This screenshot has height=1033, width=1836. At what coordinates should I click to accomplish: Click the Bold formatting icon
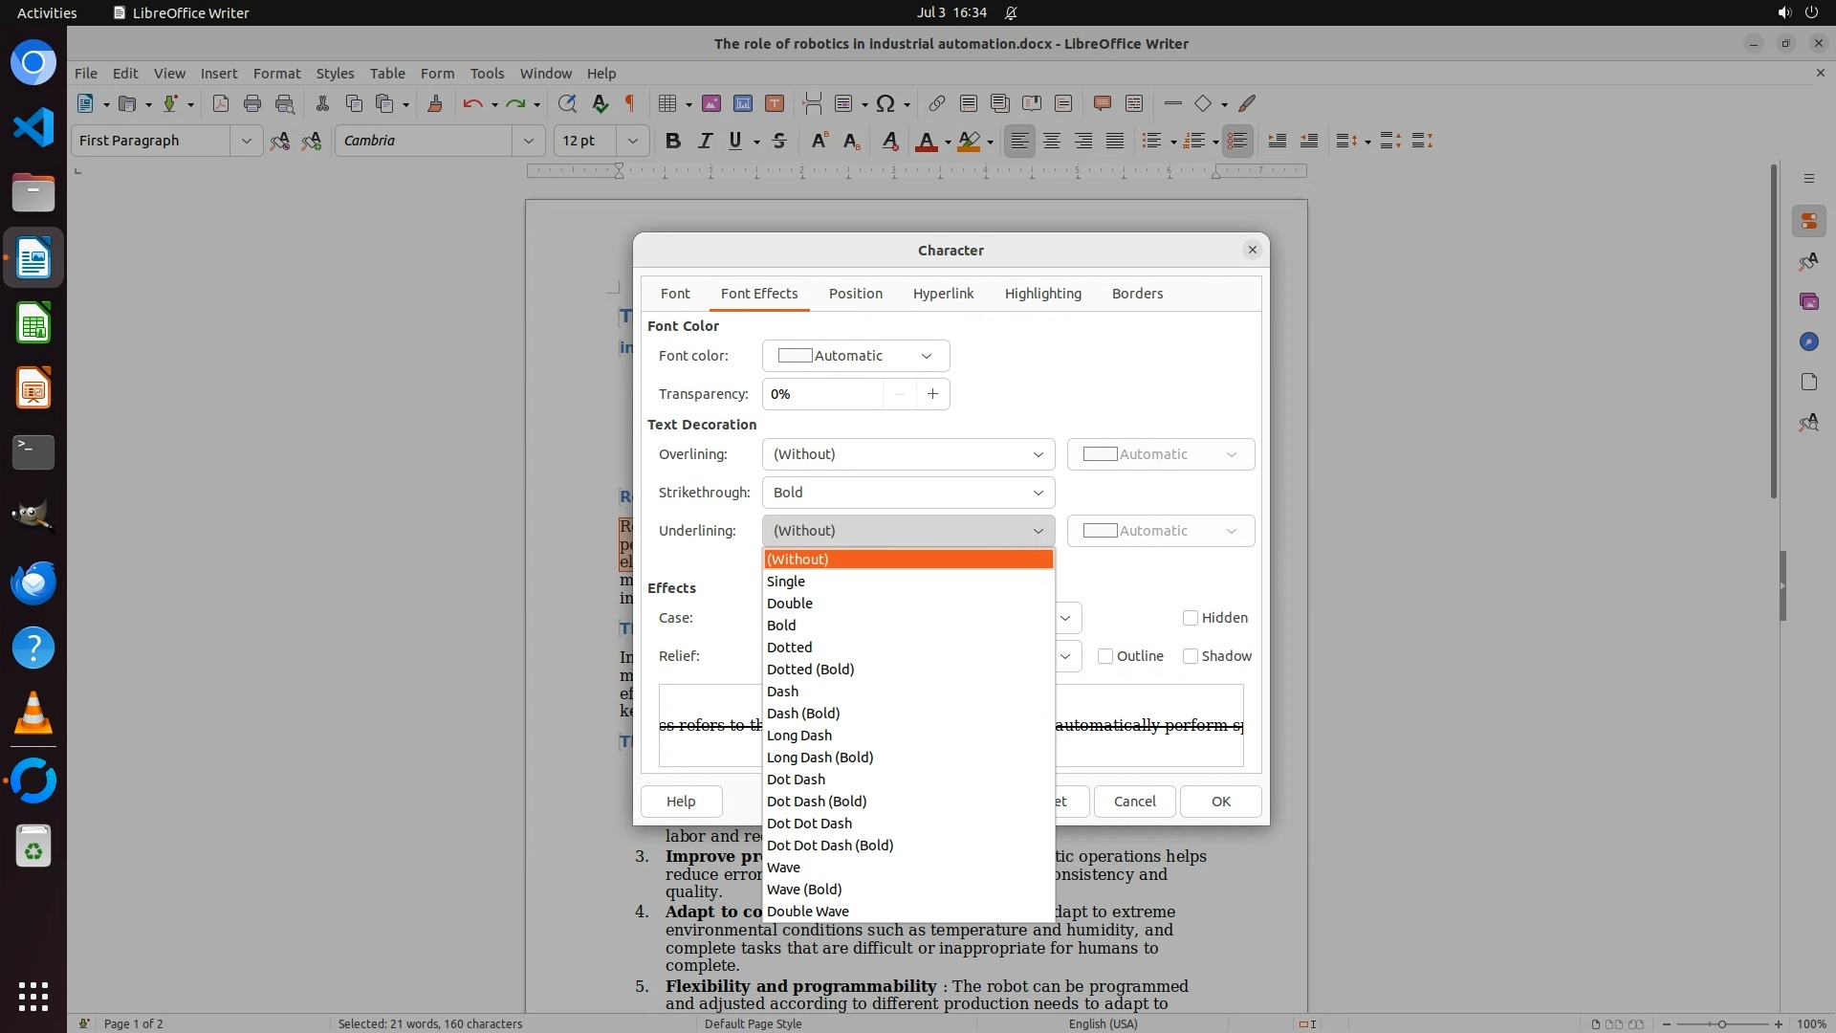[x=673, y=141]
